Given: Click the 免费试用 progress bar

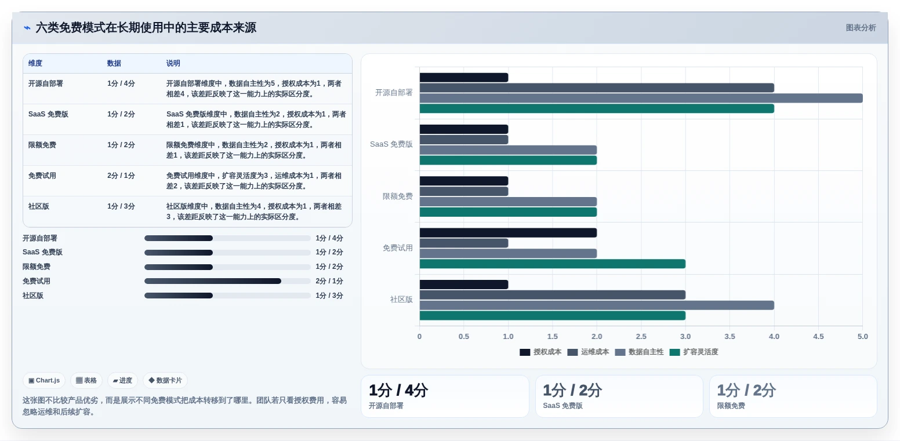Looking at the screenshot, I should click(x=227, y=281).
